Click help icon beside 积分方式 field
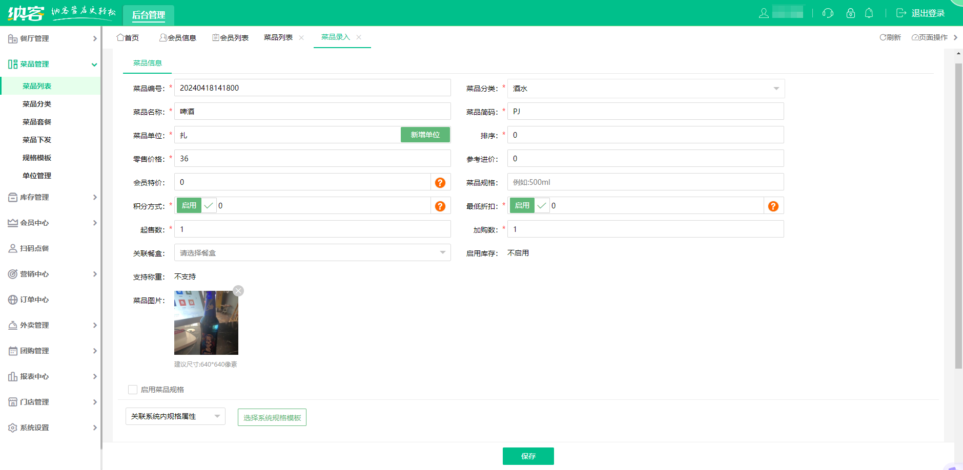Screen dimensions: 963x470 coord(440,206)
